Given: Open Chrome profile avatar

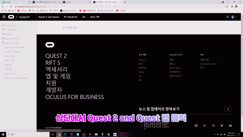Looking at the screenshot, I should (236, 7).
